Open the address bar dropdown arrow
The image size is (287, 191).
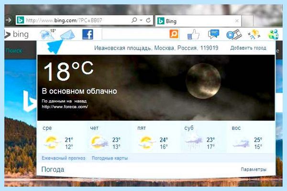pyautogui.click(x=141, y=20)
